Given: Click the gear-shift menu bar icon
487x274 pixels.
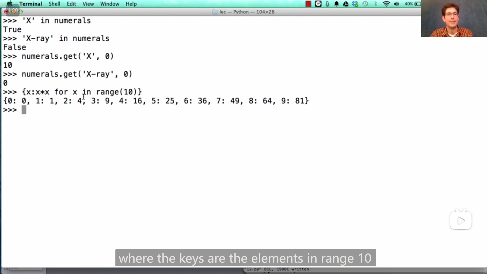Looking at the screenshot, I should [318, 4].
